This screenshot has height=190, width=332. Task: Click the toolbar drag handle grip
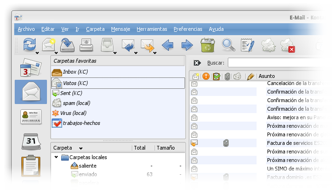17,46
